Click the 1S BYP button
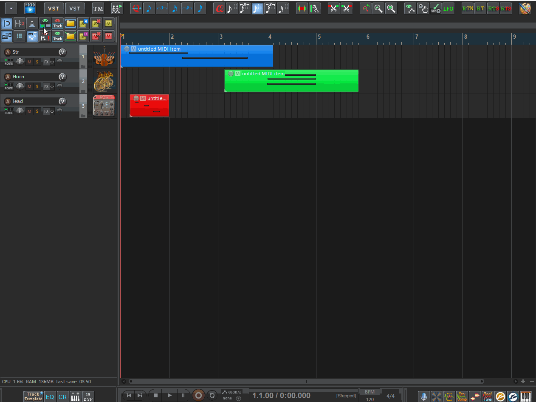Image resolution: width=536 pixels, height=402 pixels. pos(88,396)
